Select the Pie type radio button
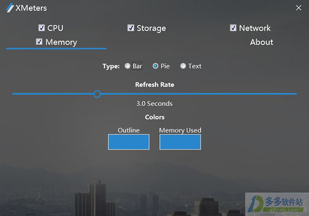The width and height of the screenshot is (309, 216). click(x=156, y=66)
